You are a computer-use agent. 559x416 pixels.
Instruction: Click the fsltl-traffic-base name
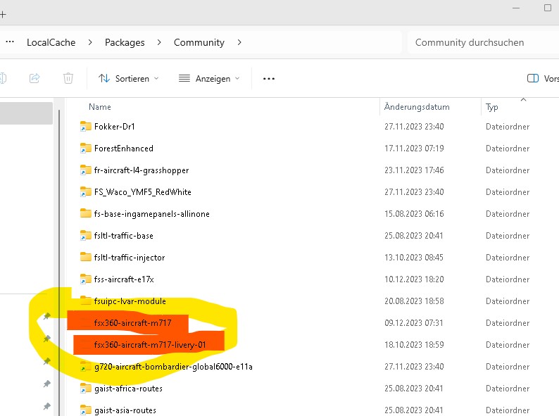124,236
